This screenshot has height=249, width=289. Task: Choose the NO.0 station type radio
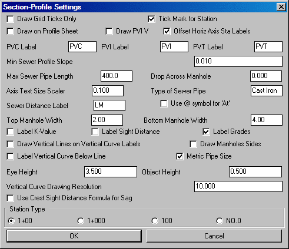tap(220, 221)
